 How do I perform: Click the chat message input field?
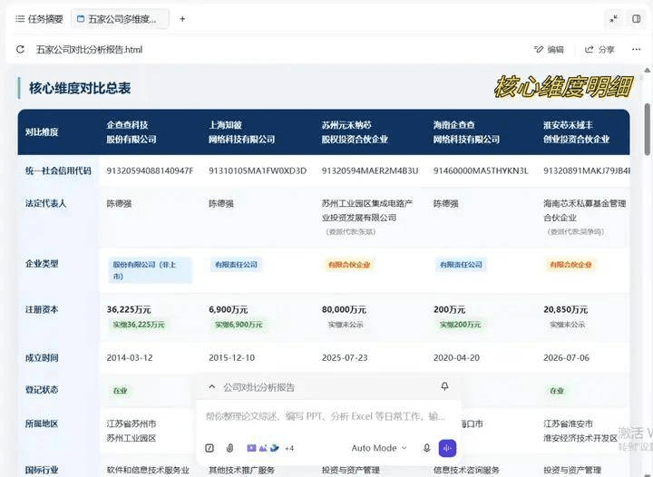coord(326,416)
